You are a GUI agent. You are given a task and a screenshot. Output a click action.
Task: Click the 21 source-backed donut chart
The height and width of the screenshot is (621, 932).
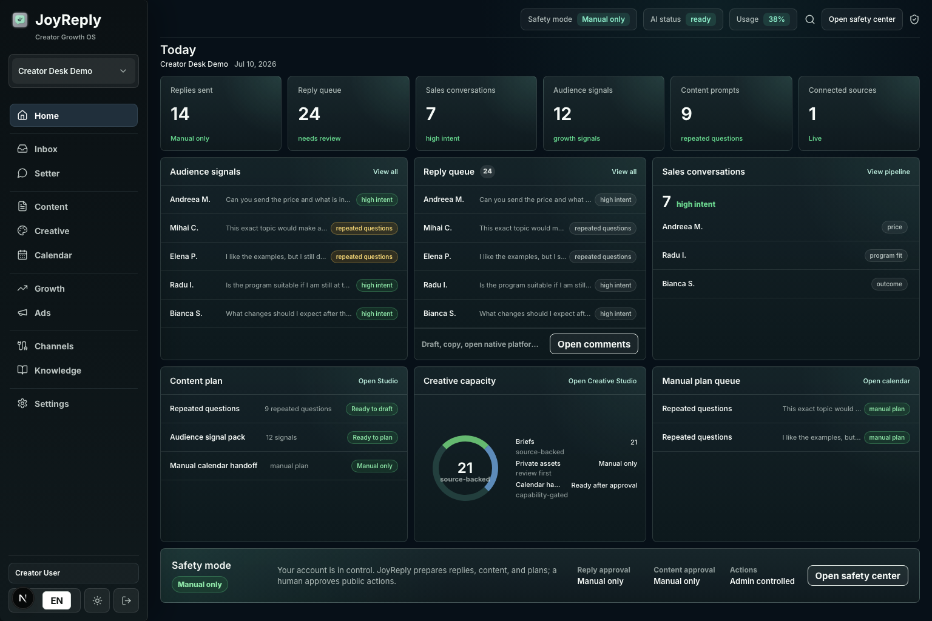click(465, 468)
